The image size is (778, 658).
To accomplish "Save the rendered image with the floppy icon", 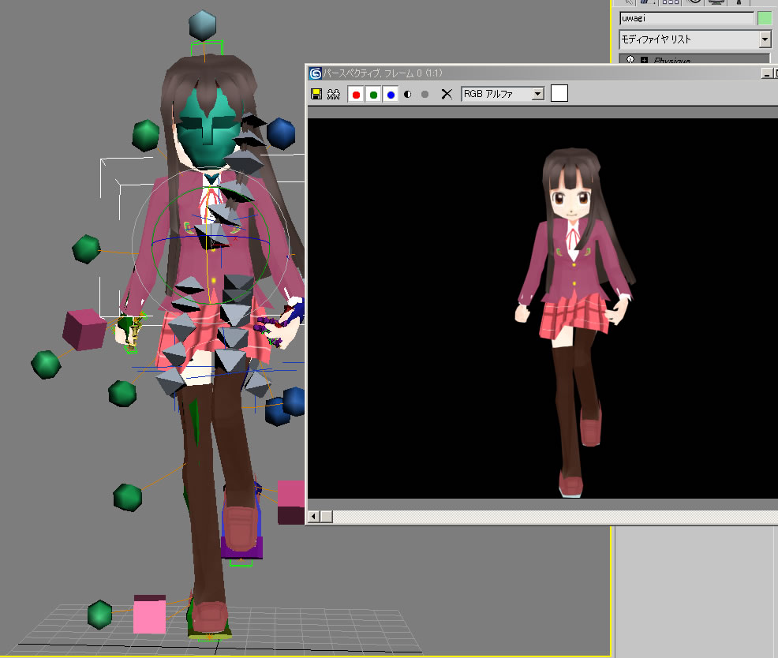I will pyautogui.click(x=316, y=94).
